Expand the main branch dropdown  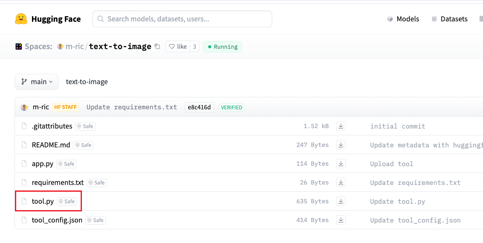click(36, 82)
